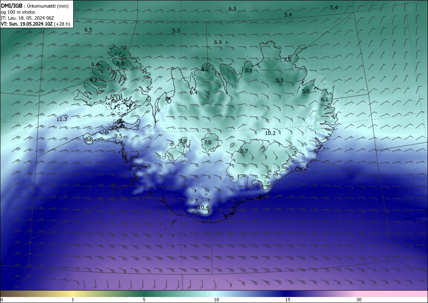Click the 'og 100 m vindur.' legend line
The image size is (428, 303).
click(x=18, y=12)
